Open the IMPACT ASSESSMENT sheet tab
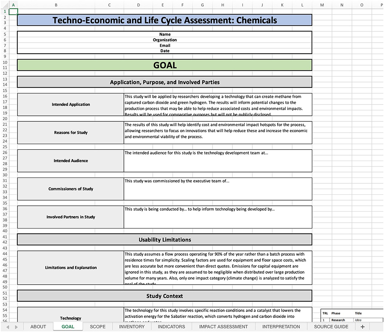Screen dimensions: 384x332 pos(224,327)
